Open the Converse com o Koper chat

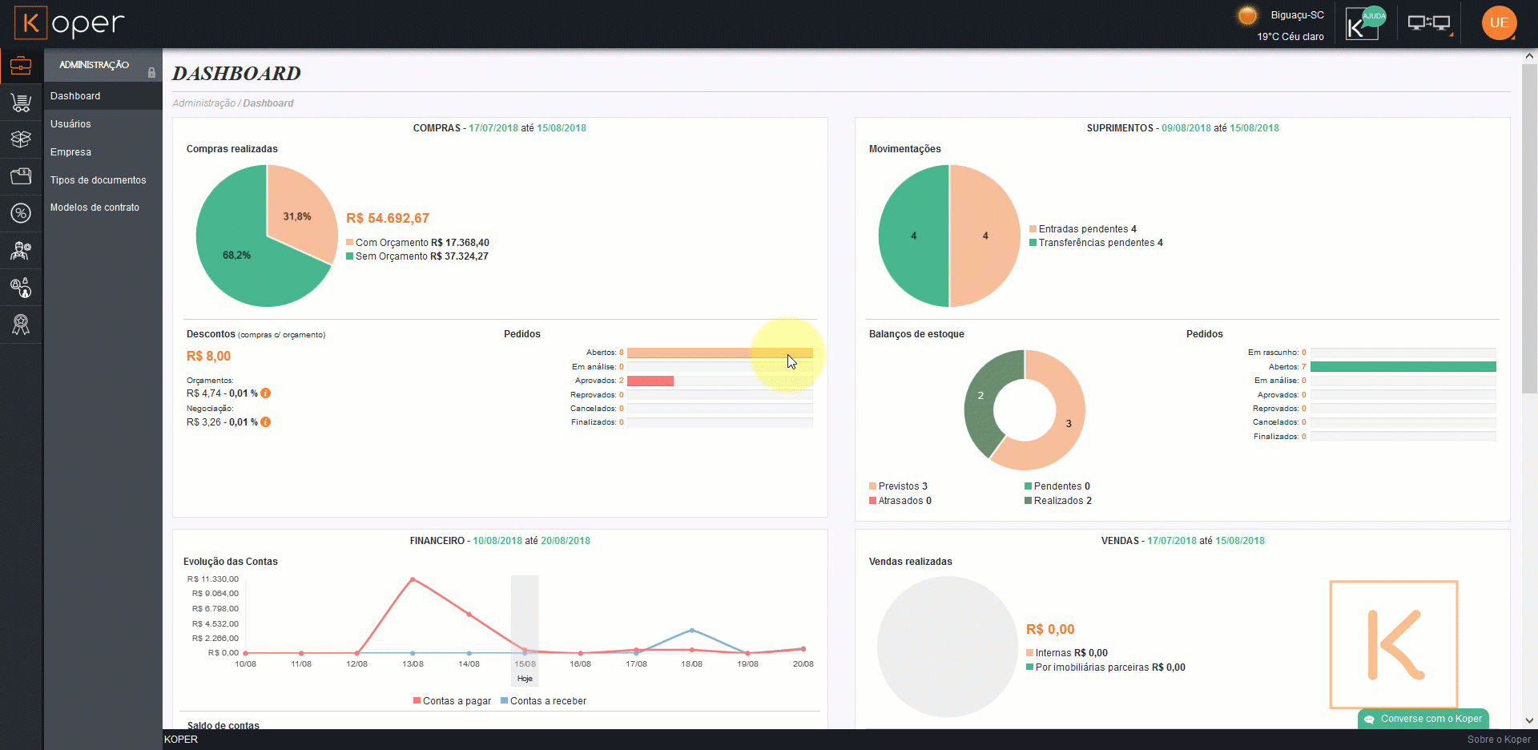(1423, 719)
